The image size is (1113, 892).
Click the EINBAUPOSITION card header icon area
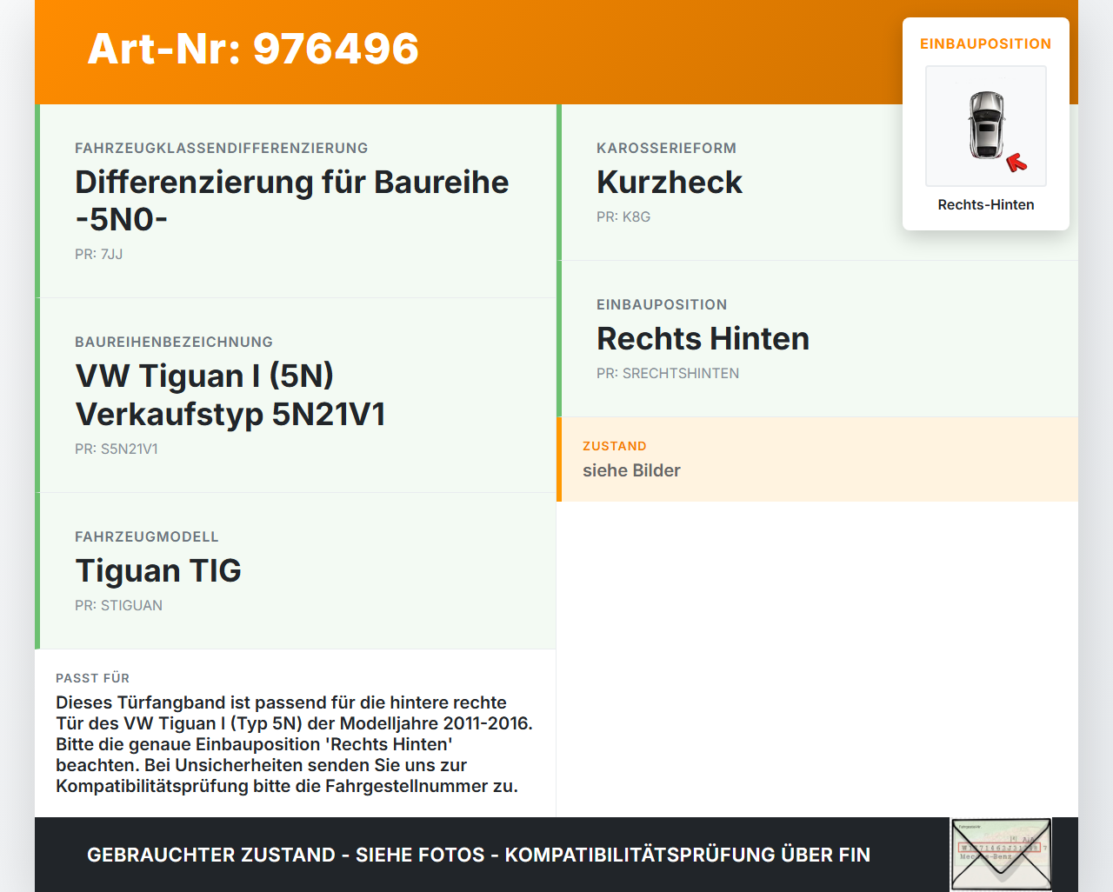tap(985, 43)
